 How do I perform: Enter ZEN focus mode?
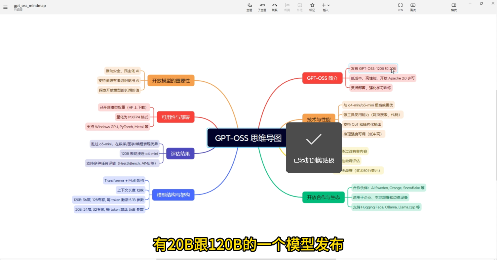tap(400, 7)
